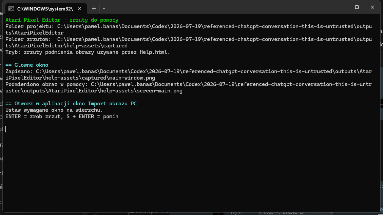Click the command prompt icon in the tab
Viewport: 383px width, 215px height.
[11, 9]
